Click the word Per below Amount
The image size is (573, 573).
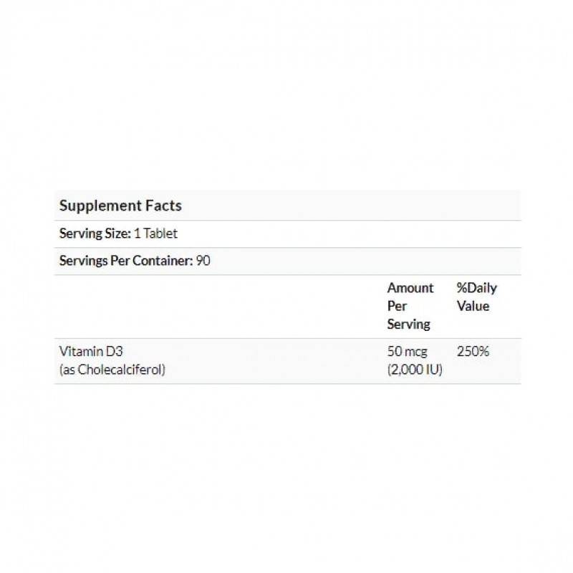point(397,306)
